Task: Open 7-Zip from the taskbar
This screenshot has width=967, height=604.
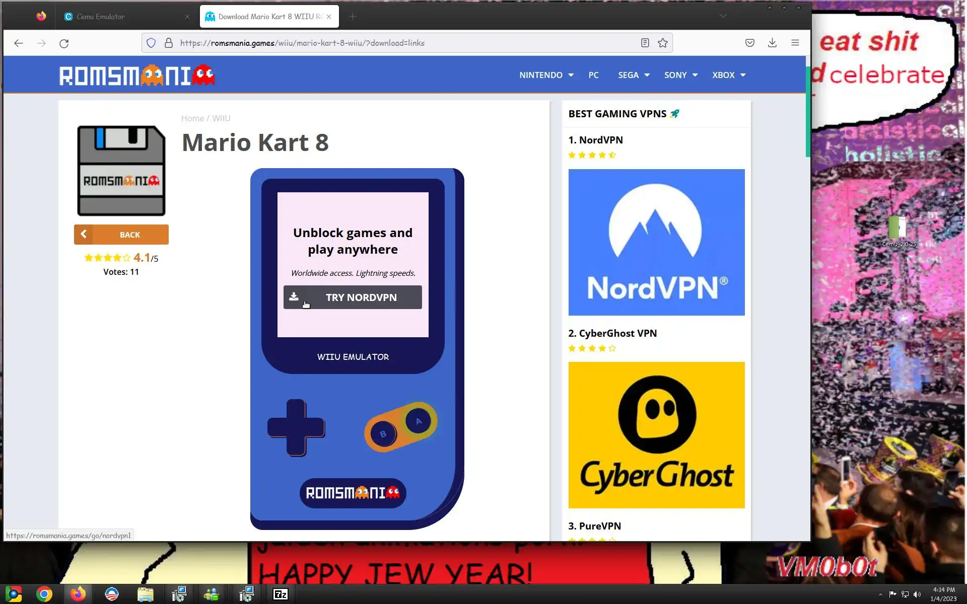Action: pyautogui.click(x=280, y=594)
